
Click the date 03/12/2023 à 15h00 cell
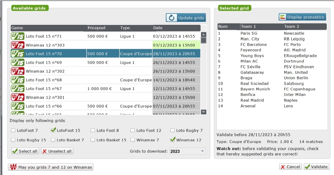[x=176, y=45]
